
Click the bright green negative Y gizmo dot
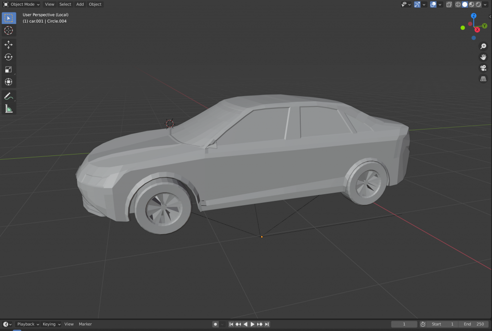[463, 28]
